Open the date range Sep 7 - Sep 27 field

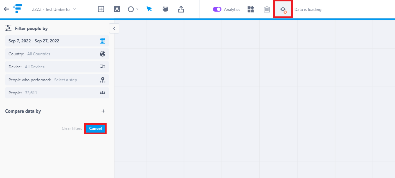coord(57,41)
